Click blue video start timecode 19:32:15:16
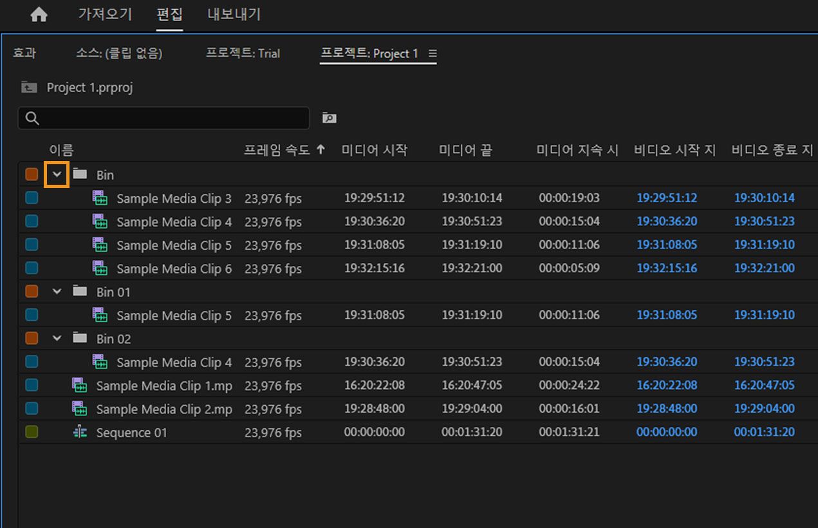 667,268
